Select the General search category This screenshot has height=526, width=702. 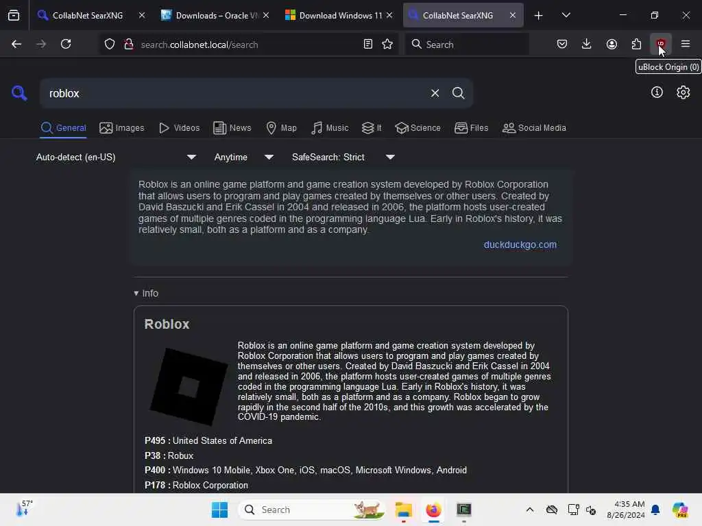[x=63, y=128]
